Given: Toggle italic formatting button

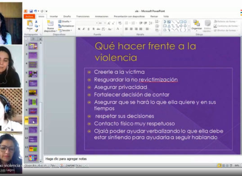Looking at the screenshot, I should click(84, 29).
